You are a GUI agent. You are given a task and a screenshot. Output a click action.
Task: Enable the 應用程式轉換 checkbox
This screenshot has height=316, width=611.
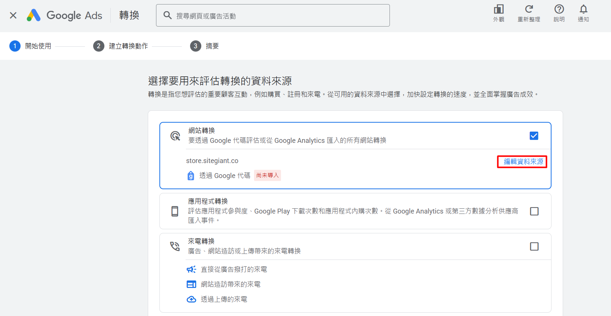[x=534, y=211]
